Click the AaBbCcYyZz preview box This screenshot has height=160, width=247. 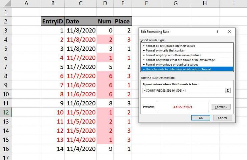(183, 107)
